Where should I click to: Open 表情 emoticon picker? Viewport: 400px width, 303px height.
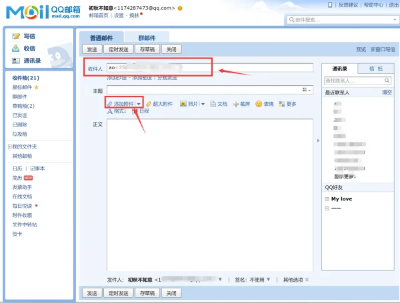point(259,104)
